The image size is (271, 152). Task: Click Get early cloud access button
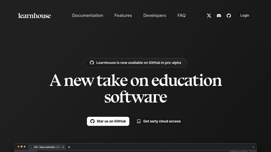(159, 121)
